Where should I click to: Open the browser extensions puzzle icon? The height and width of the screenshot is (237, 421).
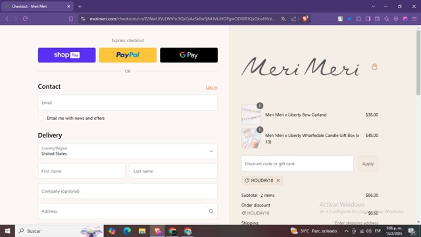(x=359, y=19)
